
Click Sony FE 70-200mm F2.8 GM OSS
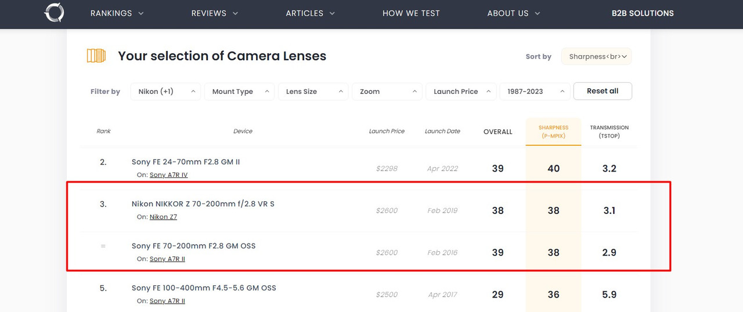[193, 246]
